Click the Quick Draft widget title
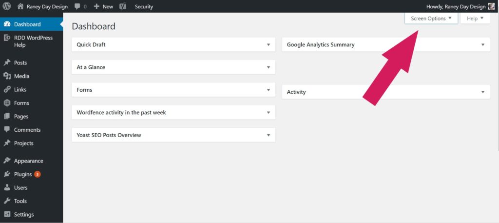The width and height of the screenshot is (499, 223). click(91, 44)
